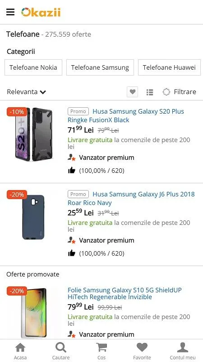Click the S20 Plus case thumbnail
The image size is (203, 362).
pyautogui.click(x=33, y=134)
